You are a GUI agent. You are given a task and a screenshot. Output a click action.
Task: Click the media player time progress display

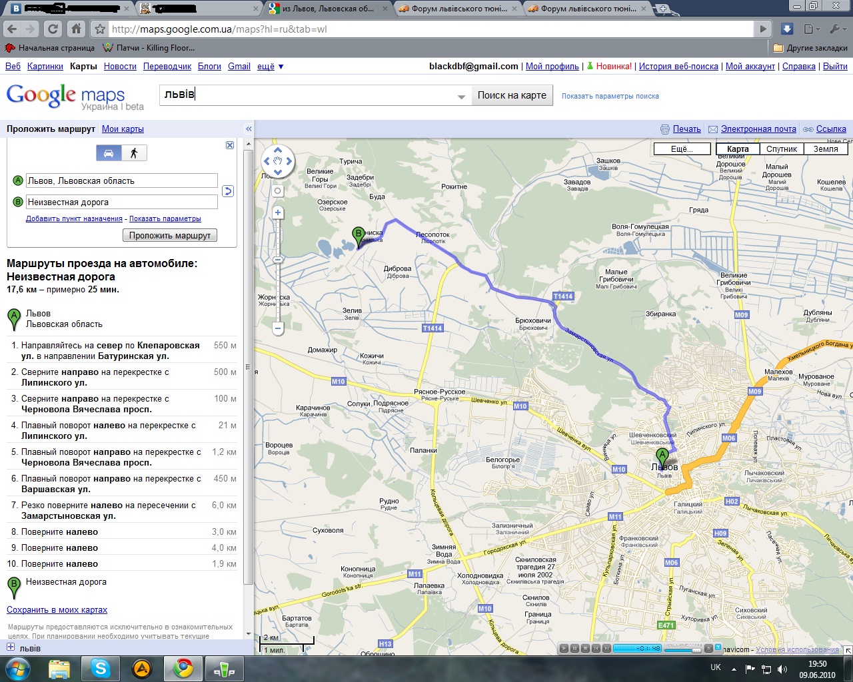point(636,648)
